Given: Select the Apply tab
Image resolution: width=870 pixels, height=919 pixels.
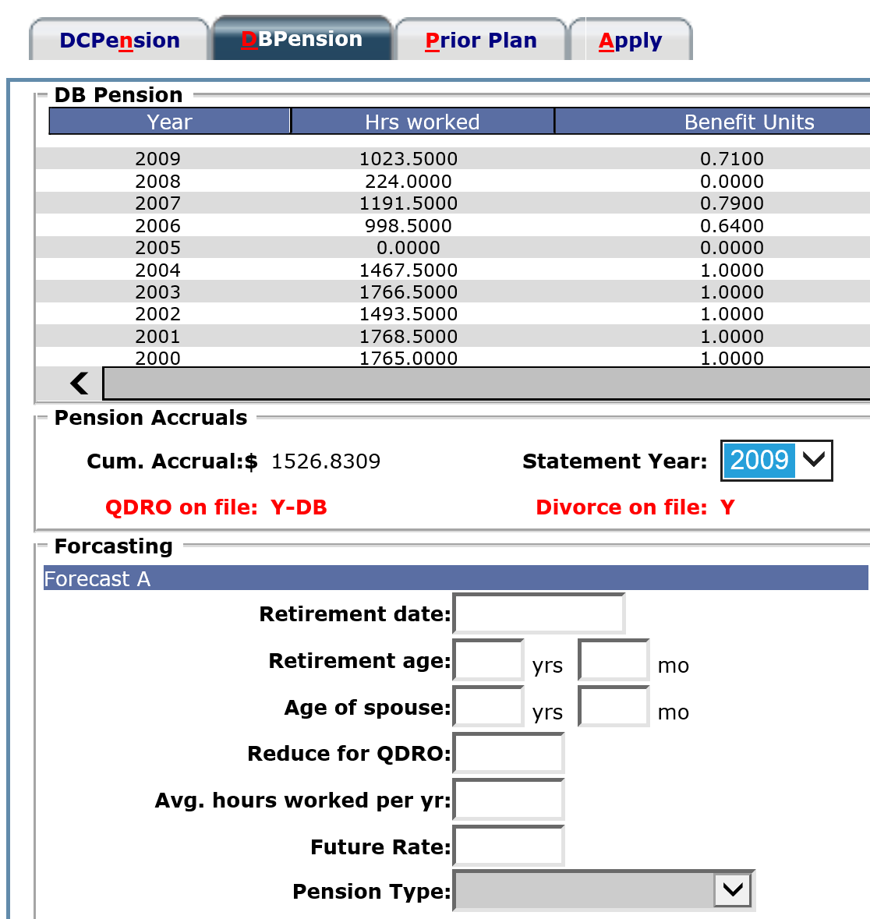Looking at the screenshot, I should coord(630,39).
